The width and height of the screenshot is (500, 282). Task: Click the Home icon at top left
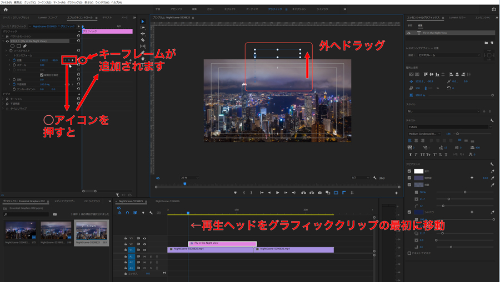(x=6, y=9)
